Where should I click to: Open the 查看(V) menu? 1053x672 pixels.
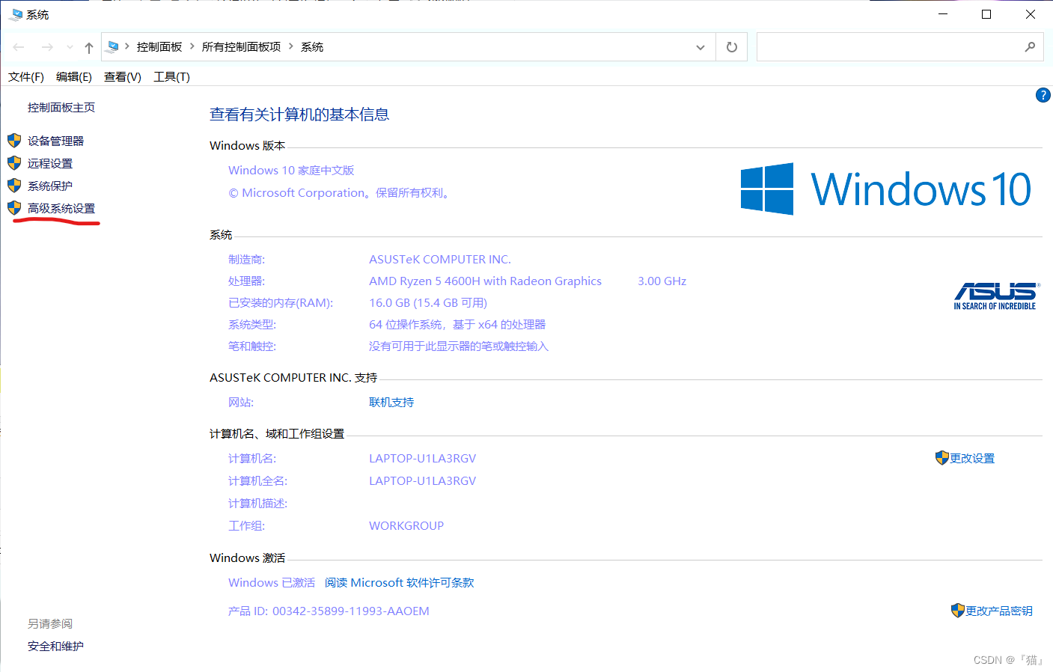coord(123,77)
